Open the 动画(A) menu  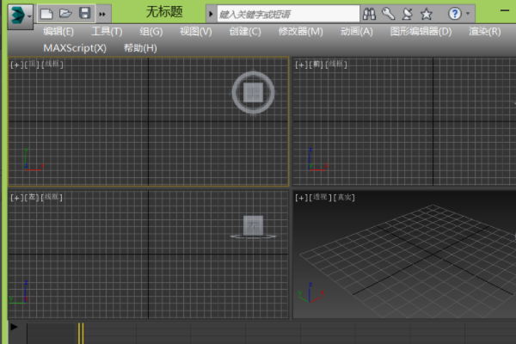[x=357, y=32]
